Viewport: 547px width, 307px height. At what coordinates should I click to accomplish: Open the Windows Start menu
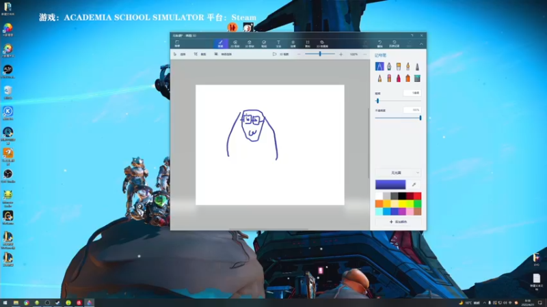coord(5,303)
